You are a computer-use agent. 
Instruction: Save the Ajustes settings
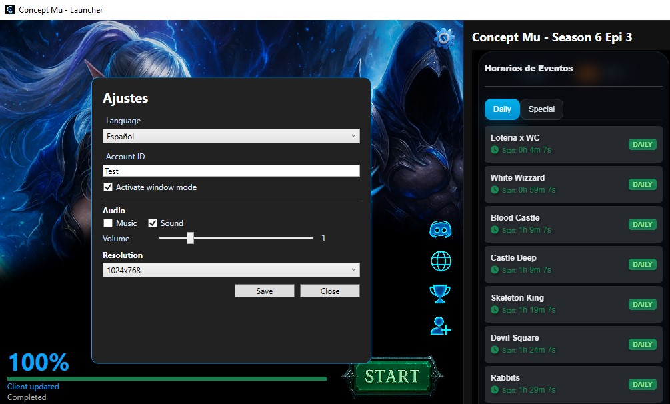pos(264,291)
